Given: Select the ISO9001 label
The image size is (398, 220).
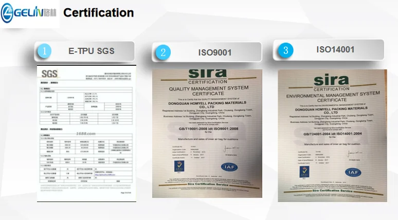Looking at the screenshot, I should click(x=215, y=52).
